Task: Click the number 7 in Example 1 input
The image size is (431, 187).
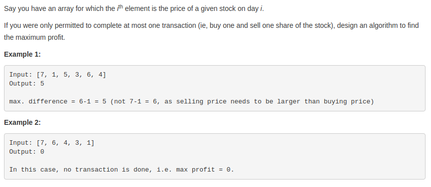Action: point(42,75)
